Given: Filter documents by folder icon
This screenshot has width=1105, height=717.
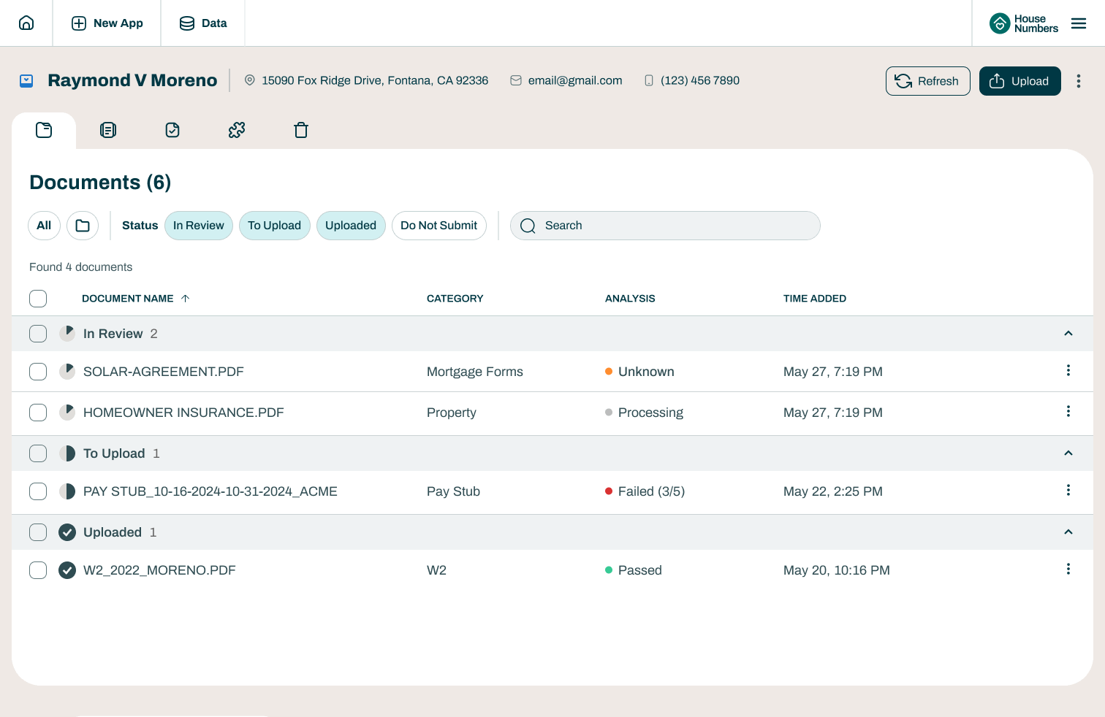Looking at the screenshot, I should pyautogui.click(x=83, y=226).
